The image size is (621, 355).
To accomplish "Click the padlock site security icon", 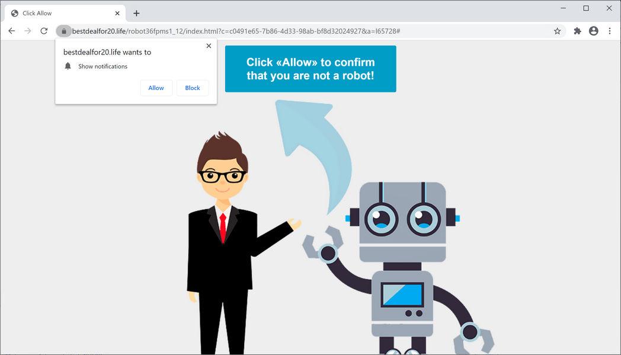I will click(64, 30).
